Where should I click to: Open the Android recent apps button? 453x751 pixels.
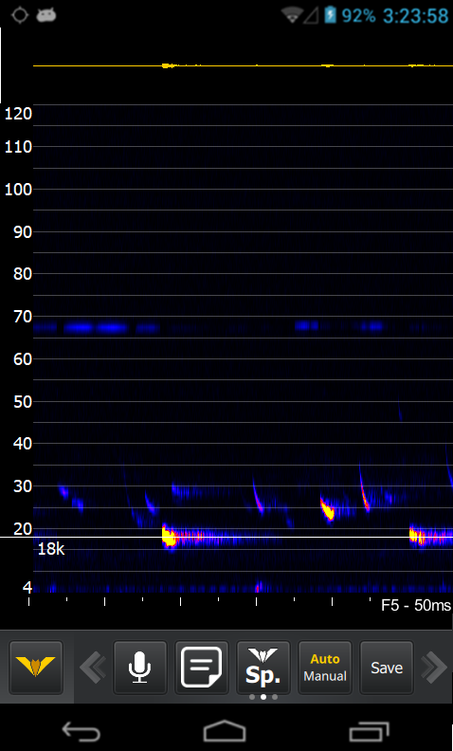tap(369, 732)
